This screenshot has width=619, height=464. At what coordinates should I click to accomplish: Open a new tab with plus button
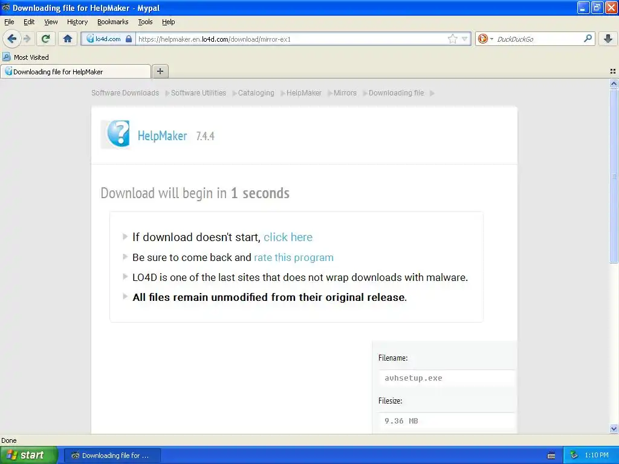pos(160,71)
